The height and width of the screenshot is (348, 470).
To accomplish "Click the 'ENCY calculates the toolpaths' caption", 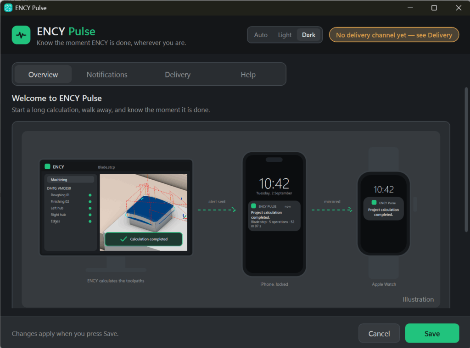I will 116,281.
